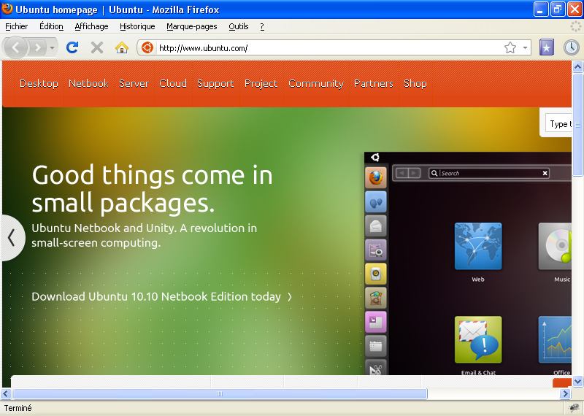
Task: Click the back navigation arrow button
Action: 17,47
